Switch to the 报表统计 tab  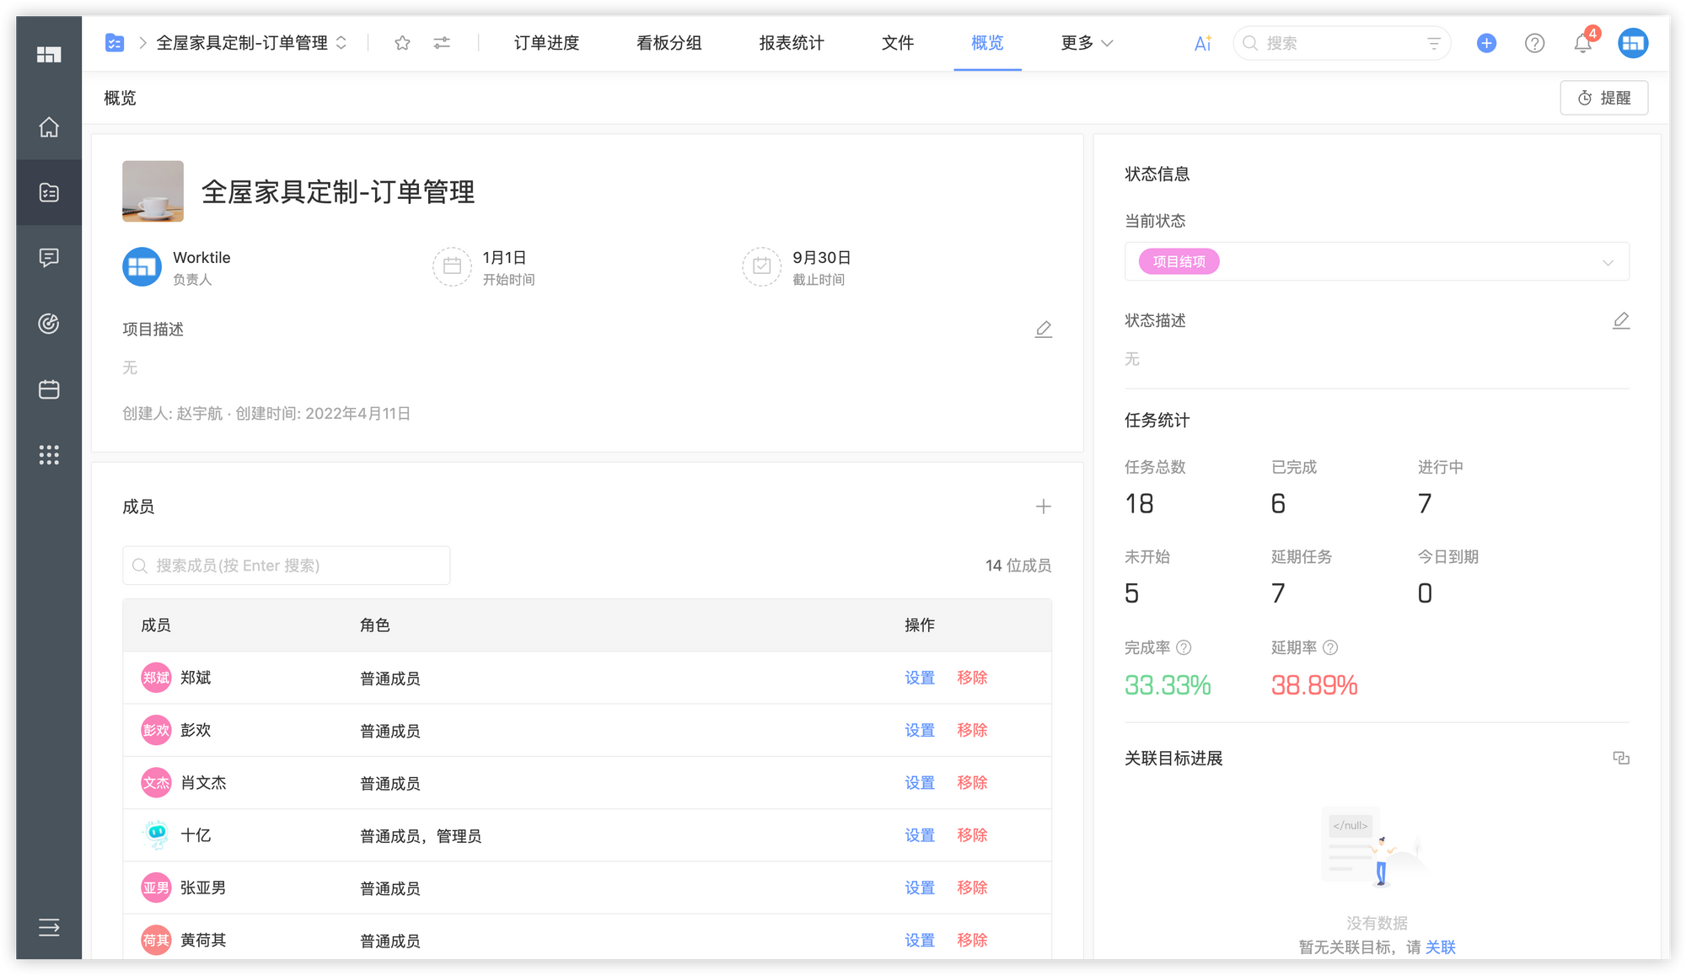[x=791, y=43]
